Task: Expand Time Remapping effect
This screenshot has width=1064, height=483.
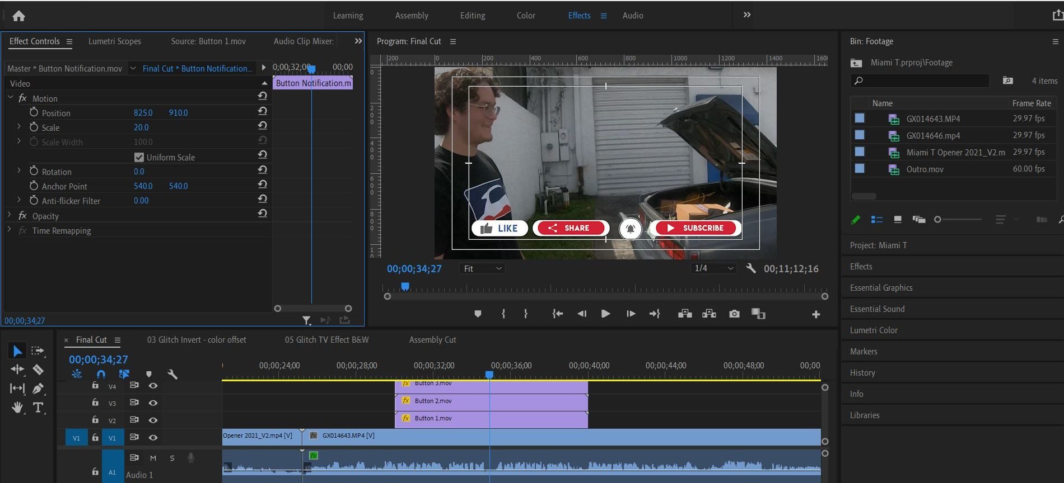Action: 10,230
